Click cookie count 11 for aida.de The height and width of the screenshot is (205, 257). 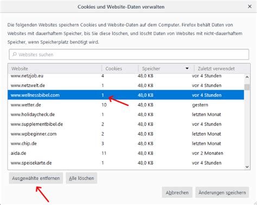click(104, 153)
